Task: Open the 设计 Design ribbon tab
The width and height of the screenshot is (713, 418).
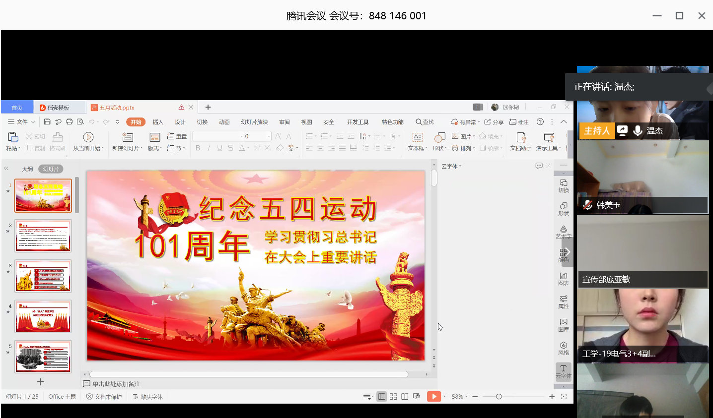Action: coord(180,122)
